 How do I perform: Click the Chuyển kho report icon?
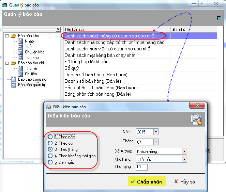pyautogui.click(x=20, y=52)
